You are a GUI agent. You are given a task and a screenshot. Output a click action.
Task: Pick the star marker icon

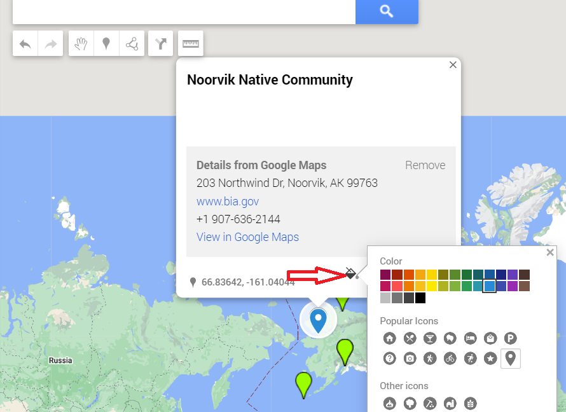tap(490, 359)
